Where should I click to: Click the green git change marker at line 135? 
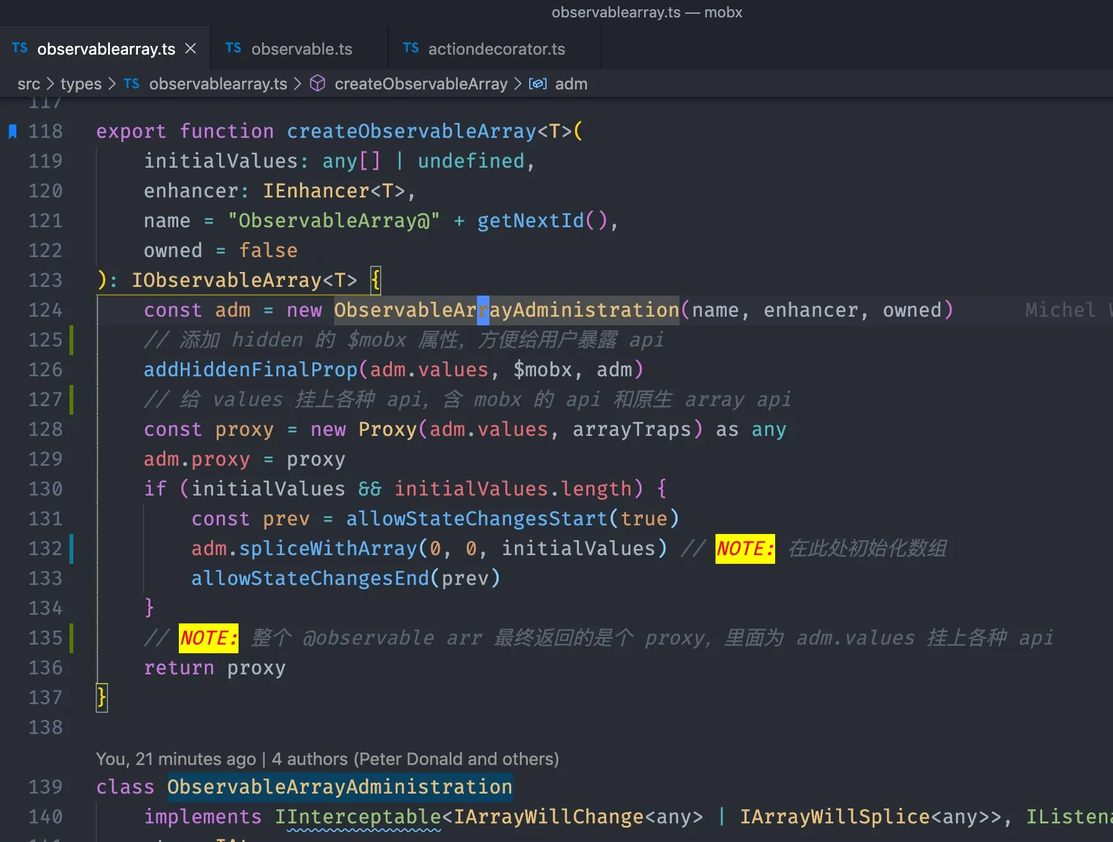point(71,638)
